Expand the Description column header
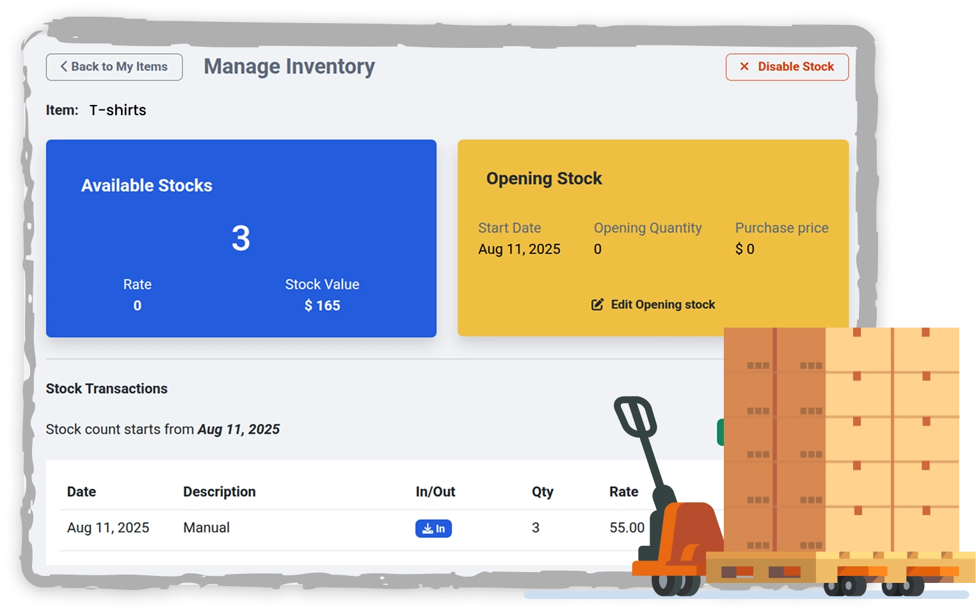 pyautogui.click(x=220, y=491)
